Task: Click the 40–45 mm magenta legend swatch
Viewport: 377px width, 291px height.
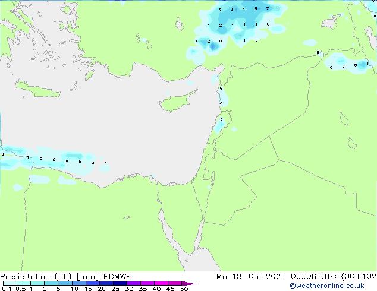Action: point(161,283)
